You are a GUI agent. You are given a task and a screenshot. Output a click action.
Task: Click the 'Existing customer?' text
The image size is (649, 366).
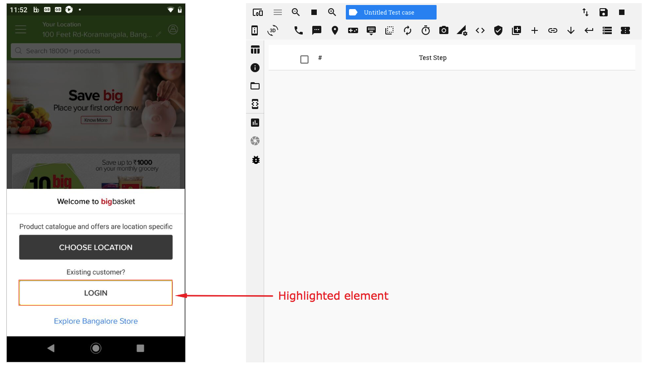tap(96, 272)
